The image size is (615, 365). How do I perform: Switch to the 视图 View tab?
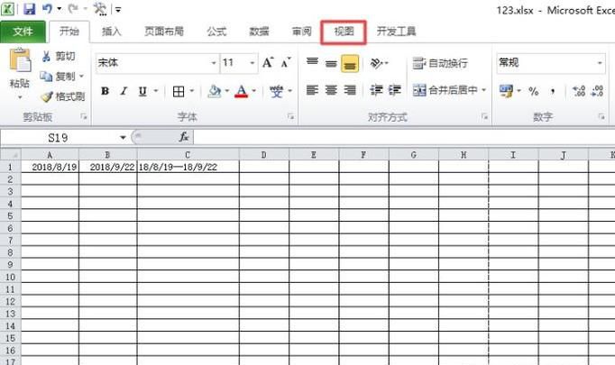tap(344, 32)
